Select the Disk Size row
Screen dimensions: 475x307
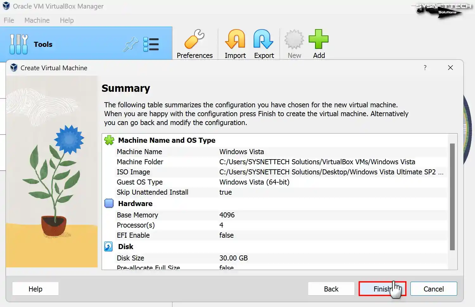pos(275,258)
